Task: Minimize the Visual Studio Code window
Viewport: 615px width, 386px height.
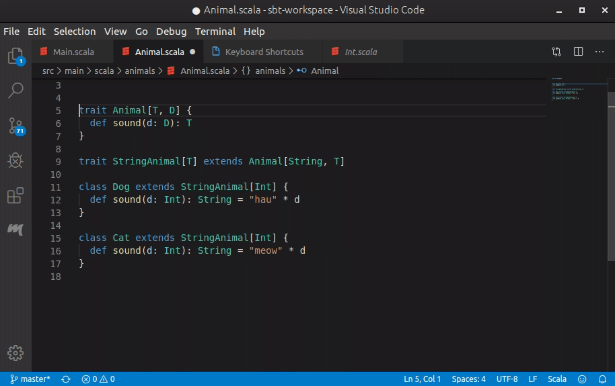Action: point(559,11)
